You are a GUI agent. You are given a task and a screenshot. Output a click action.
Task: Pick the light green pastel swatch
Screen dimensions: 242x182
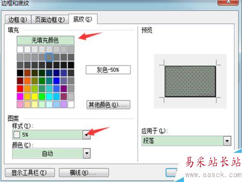42,104
